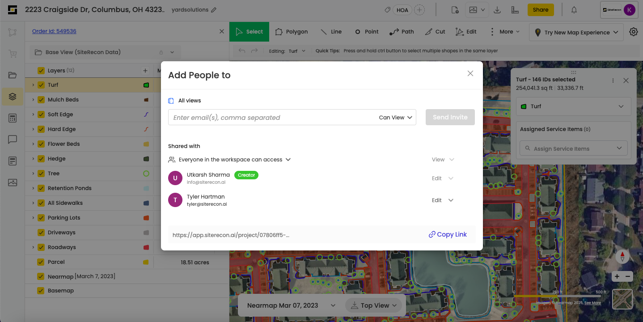This screenshot has height=322, width=643.
Task: Toggle the Basemap checkbox
Action: pyautogui.click(x=41, y=291)
